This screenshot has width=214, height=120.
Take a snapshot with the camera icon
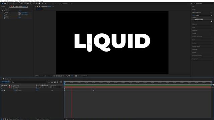[x=76, y=76]
